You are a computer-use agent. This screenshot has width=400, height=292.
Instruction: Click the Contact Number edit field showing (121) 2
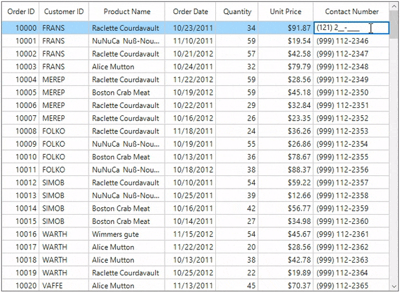[351, 28]
